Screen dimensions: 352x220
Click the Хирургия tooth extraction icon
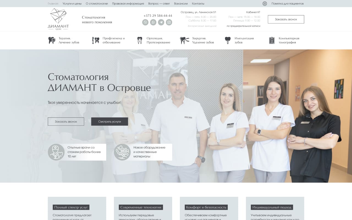pos(185,40)
